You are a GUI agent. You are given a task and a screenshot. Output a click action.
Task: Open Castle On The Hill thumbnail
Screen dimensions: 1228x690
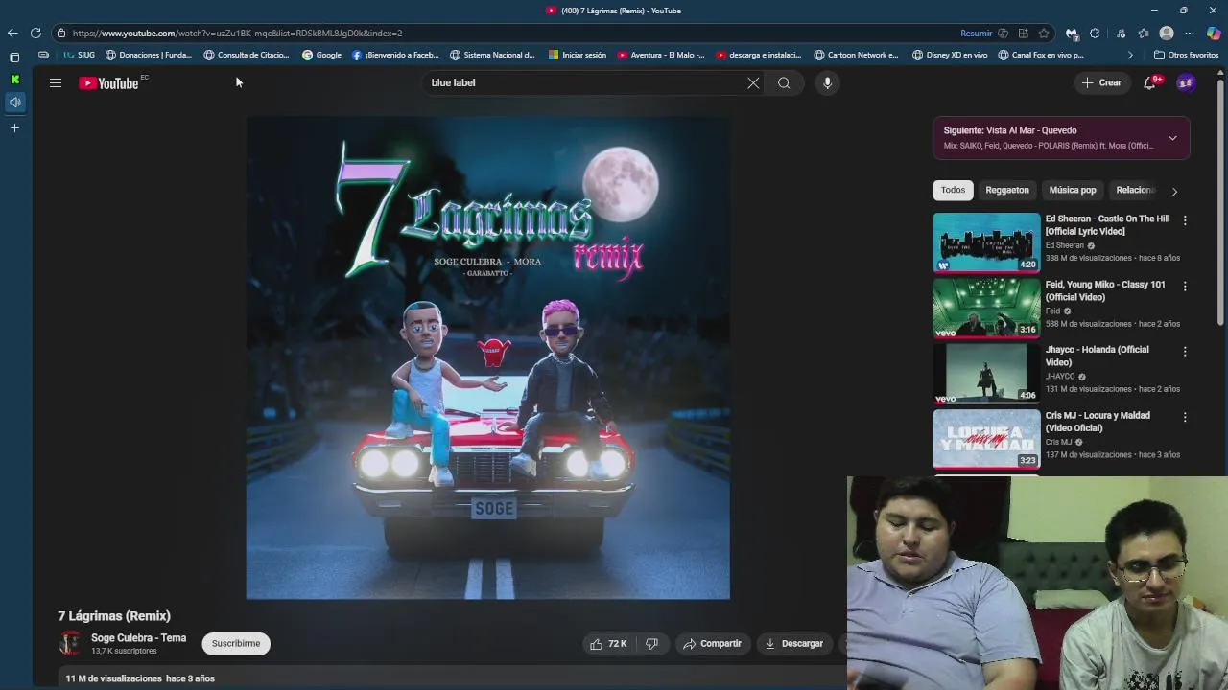tap(986, 242)
